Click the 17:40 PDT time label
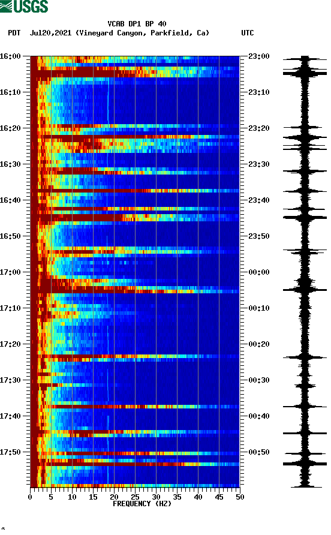The image size is (331, 535). (x=11, y=416)
